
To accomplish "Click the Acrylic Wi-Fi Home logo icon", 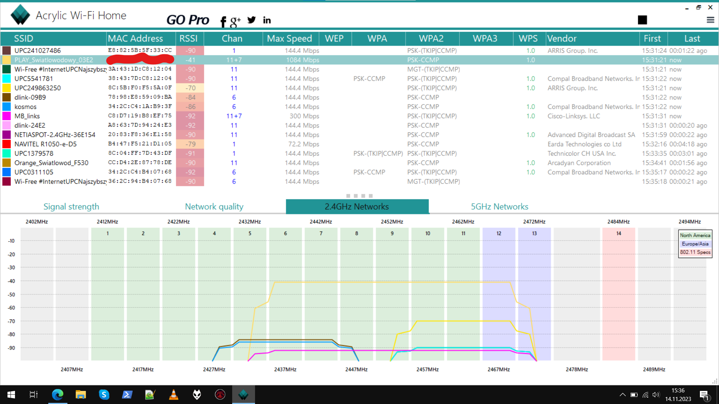I will click(x=20, y=15).
